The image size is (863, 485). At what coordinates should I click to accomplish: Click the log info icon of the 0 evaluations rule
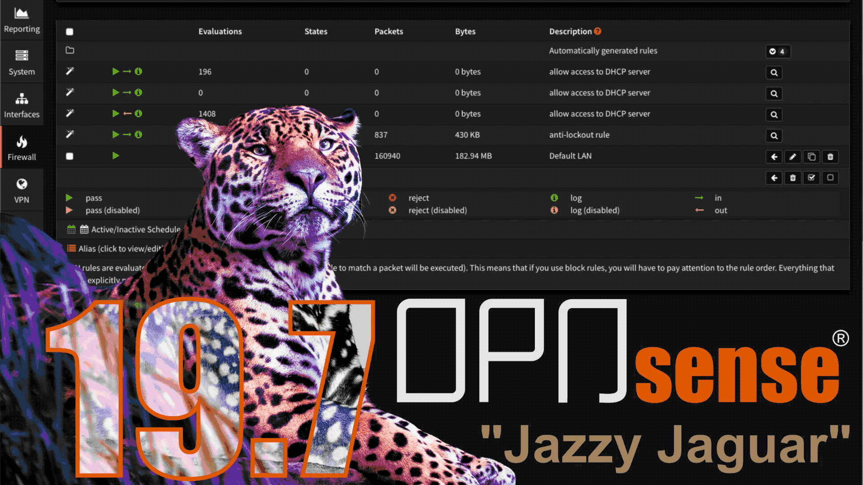pyautogui.click(x=138, y=93)
